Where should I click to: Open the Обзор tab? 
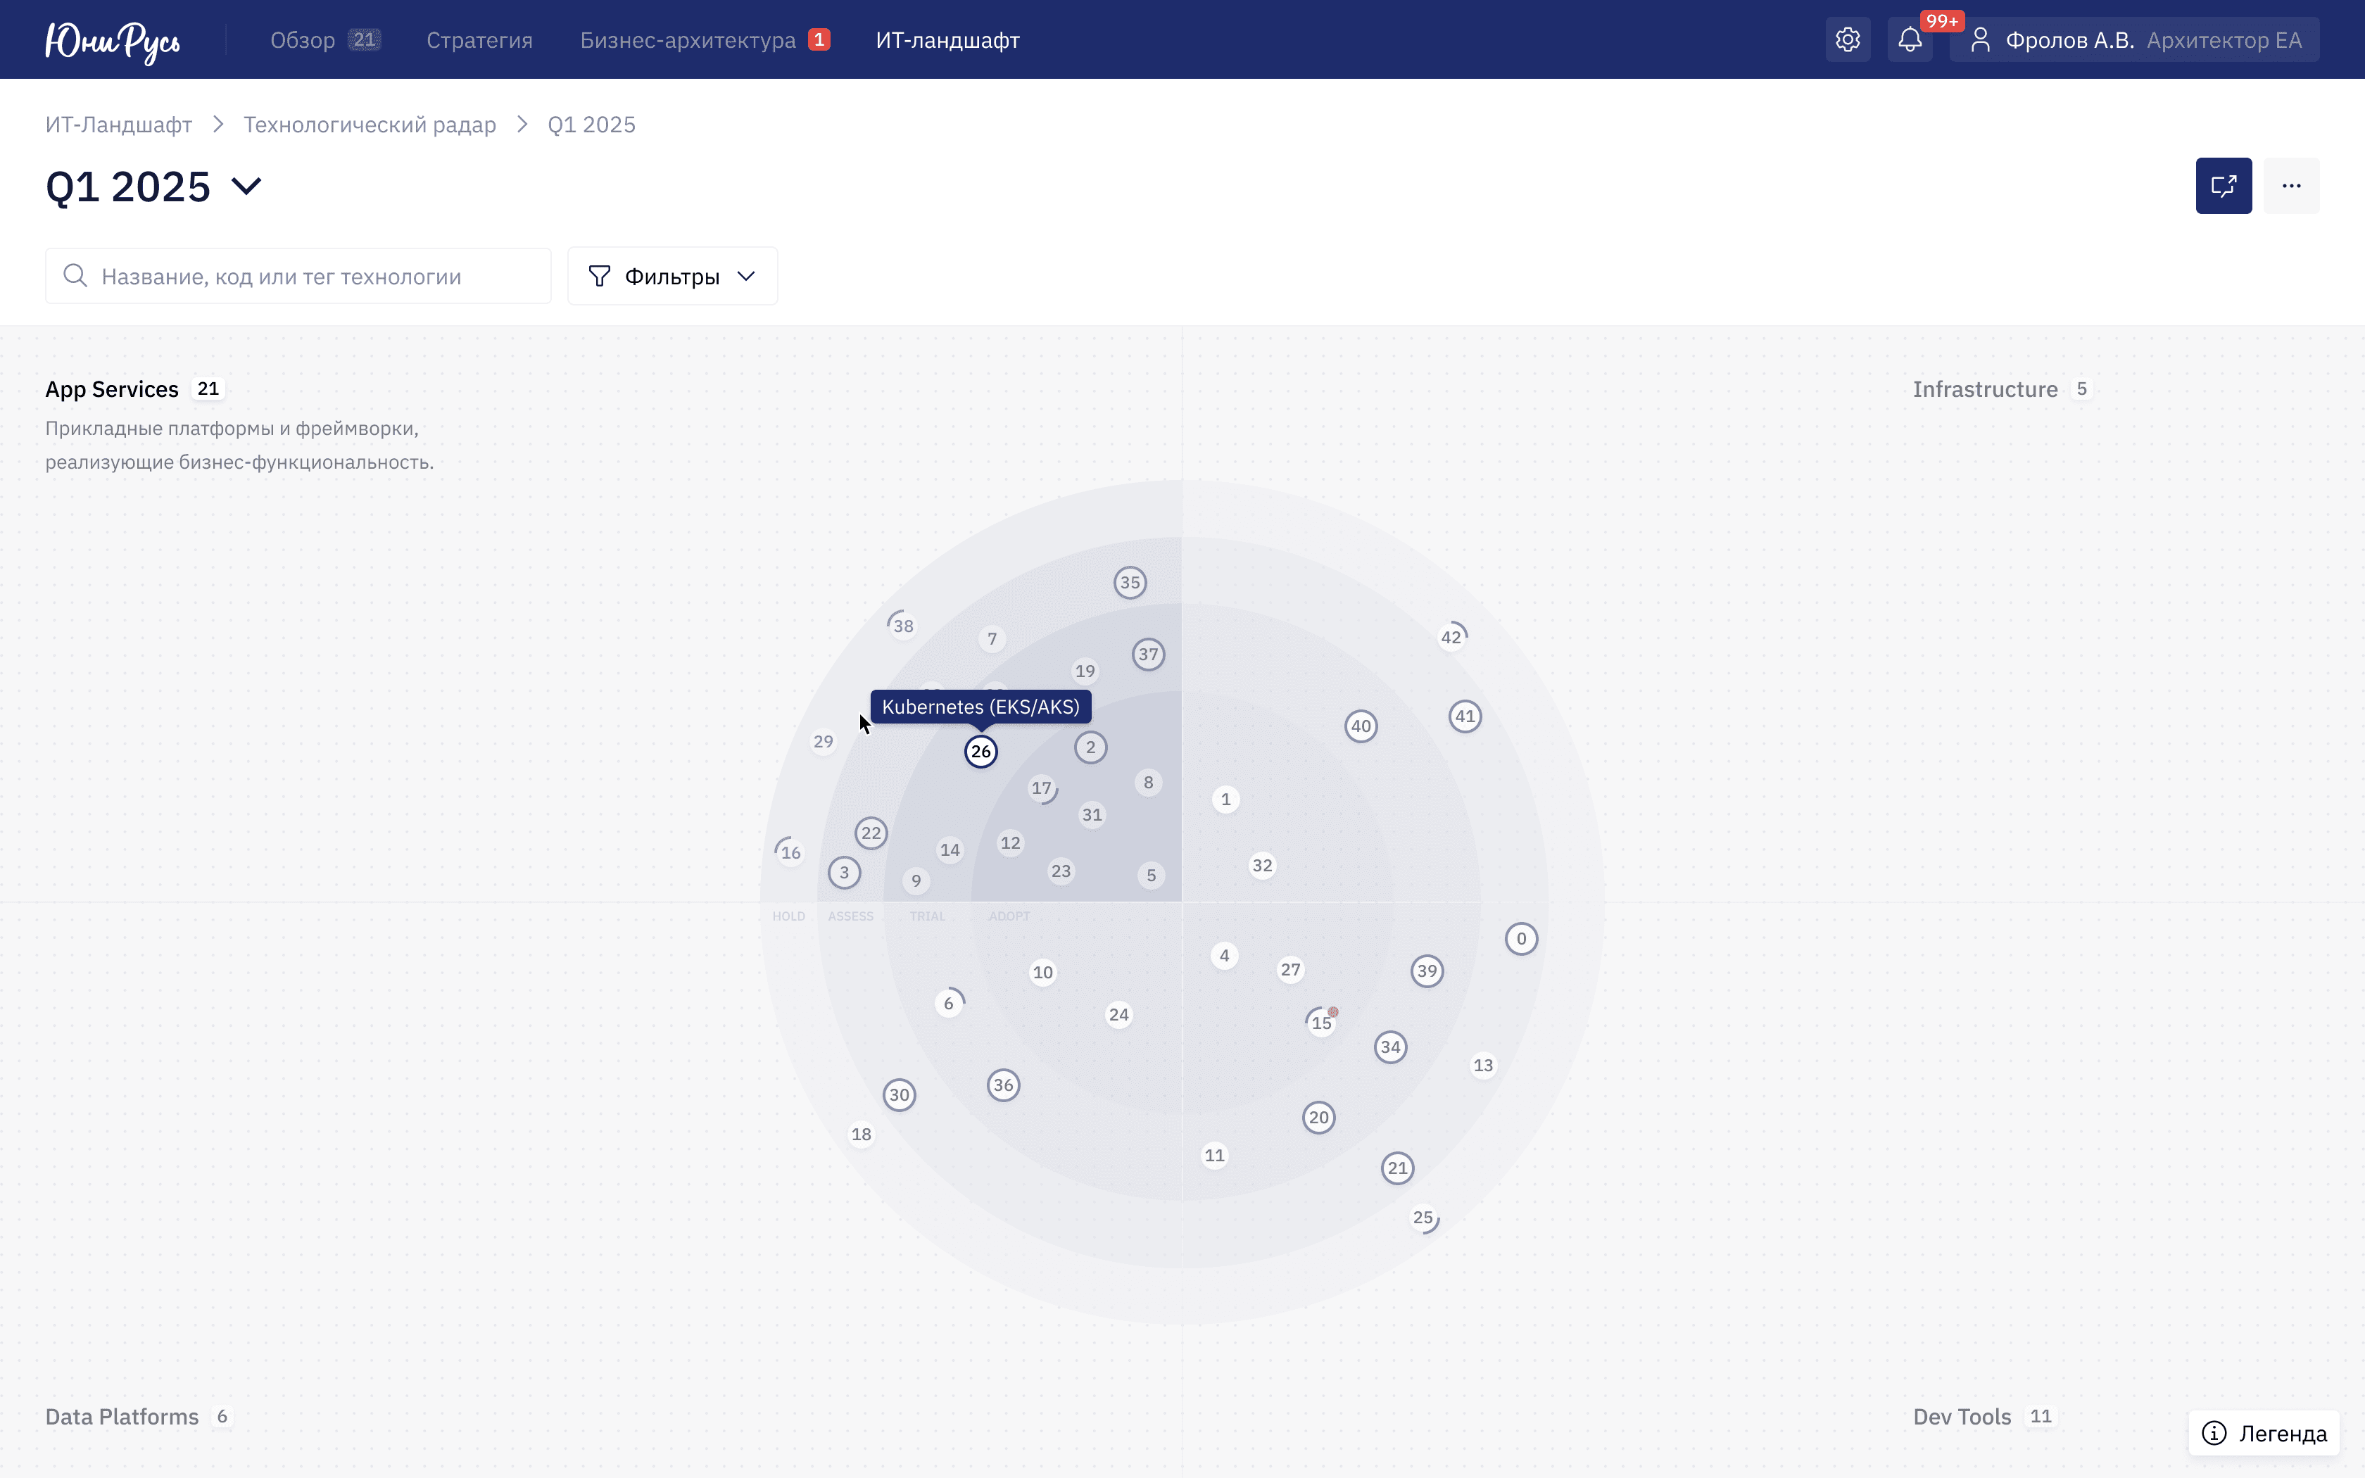click(324, 40)
